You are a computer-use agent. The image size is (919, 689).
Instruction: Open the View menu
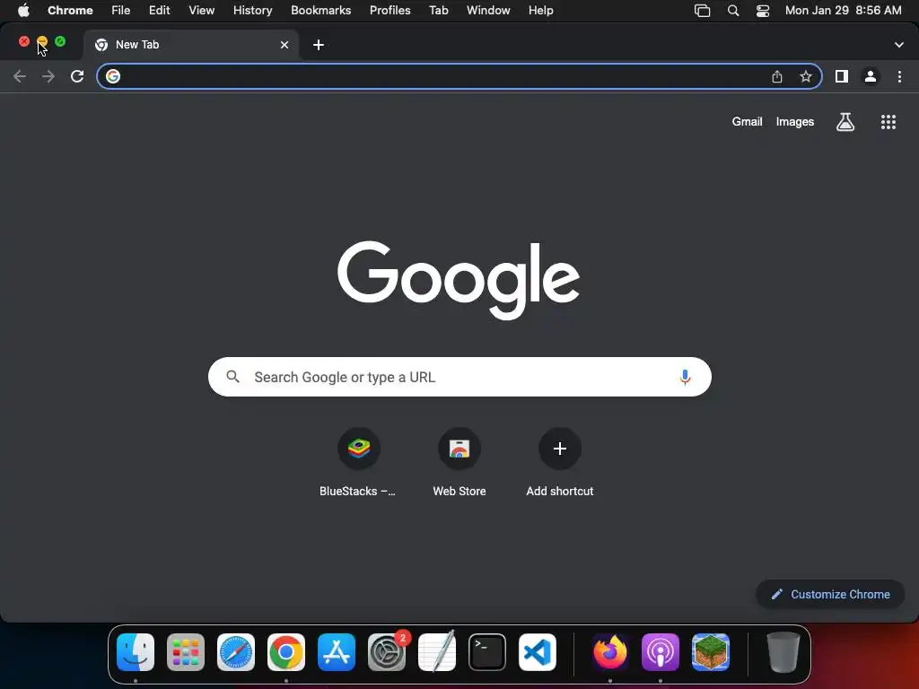click(201, 11)
